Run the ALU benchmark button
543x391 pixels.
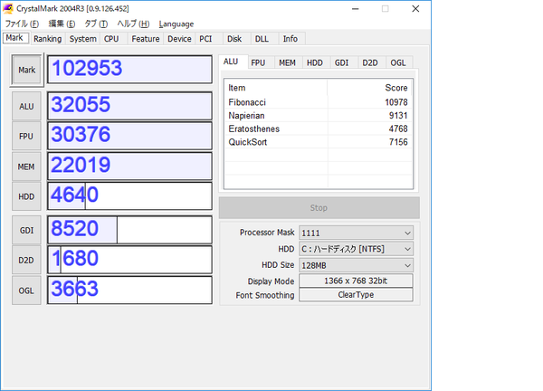point(26,106)
